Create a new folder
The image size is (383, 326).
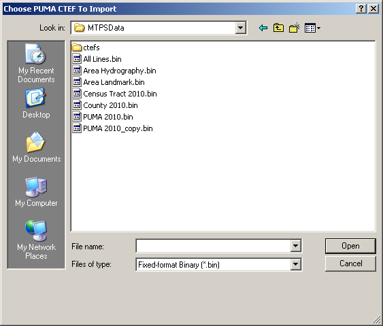tap(295, 28)
